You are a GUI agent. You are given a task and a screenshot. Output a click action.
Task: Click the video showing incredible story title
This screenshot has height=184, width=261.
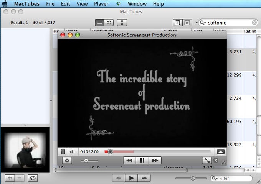(x=142, y=93)
